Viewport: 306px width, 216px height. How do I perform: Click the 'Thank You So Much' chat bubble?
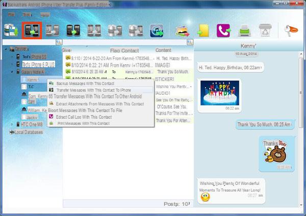tap(265, 124)
